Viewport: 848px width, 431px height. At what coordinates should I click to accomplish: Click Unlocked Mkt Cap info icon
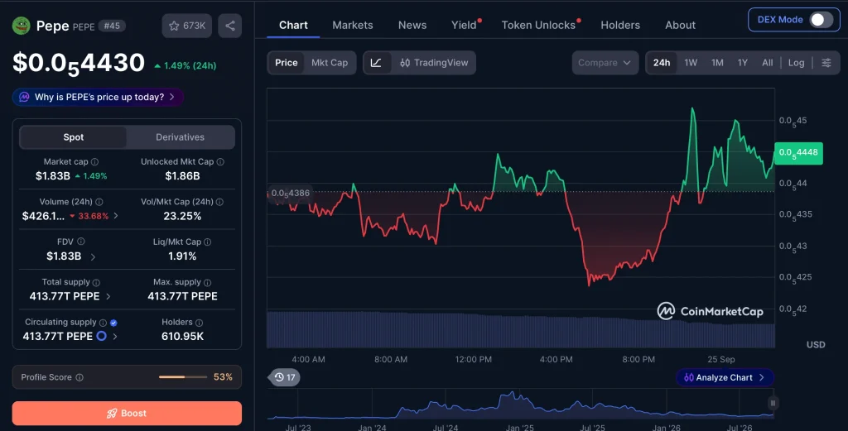[220, 162]
